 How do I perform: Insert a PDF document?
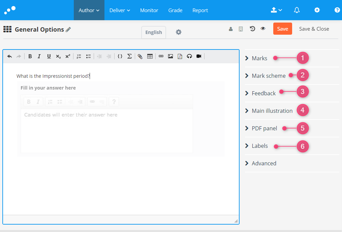pos(180,57)
